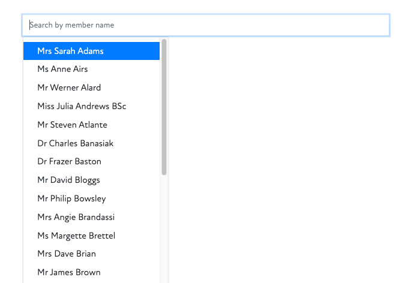Pick the only member titled Miss
Screen dimensions: 399x283
point(91,106)
